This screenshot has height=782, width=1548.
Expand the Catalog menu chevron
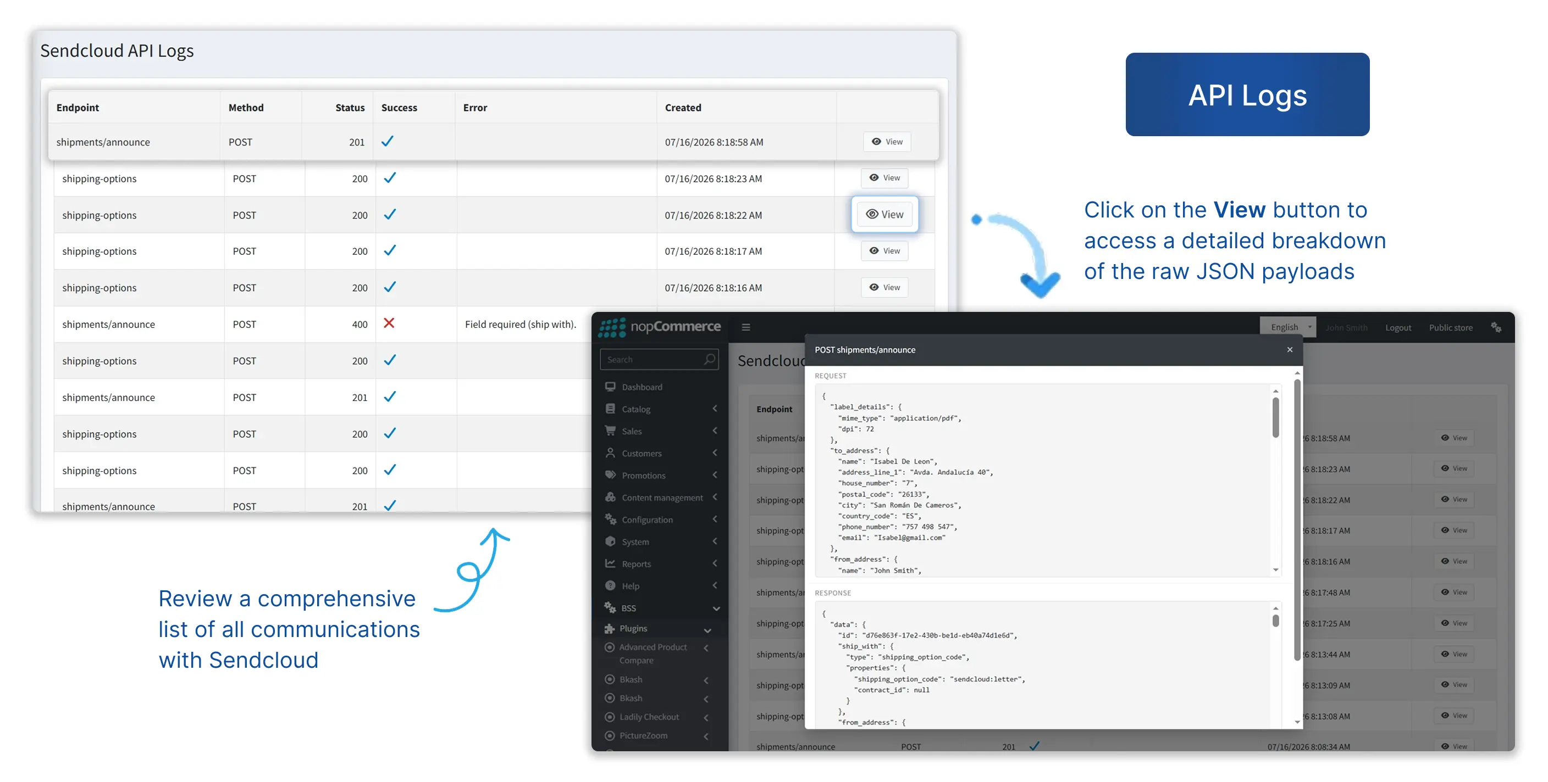(715, 409)
